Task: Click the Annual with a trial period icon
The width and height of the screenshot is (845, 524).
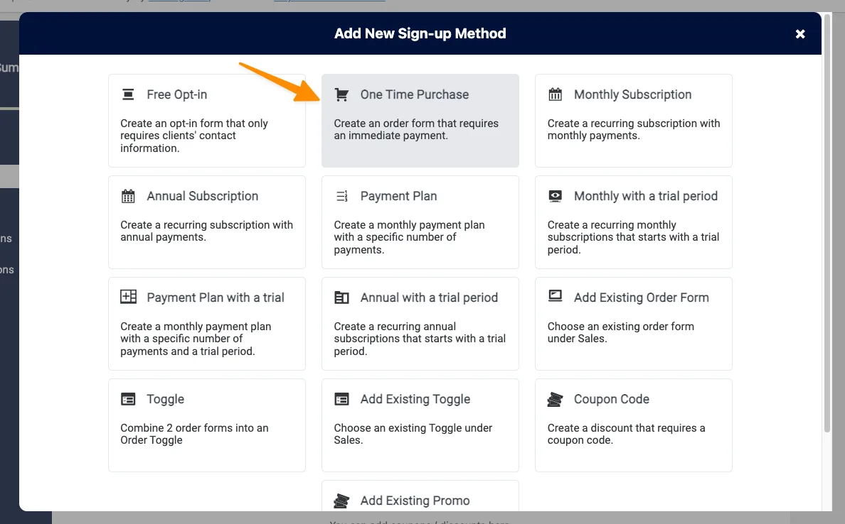Action: pos(341,298)
